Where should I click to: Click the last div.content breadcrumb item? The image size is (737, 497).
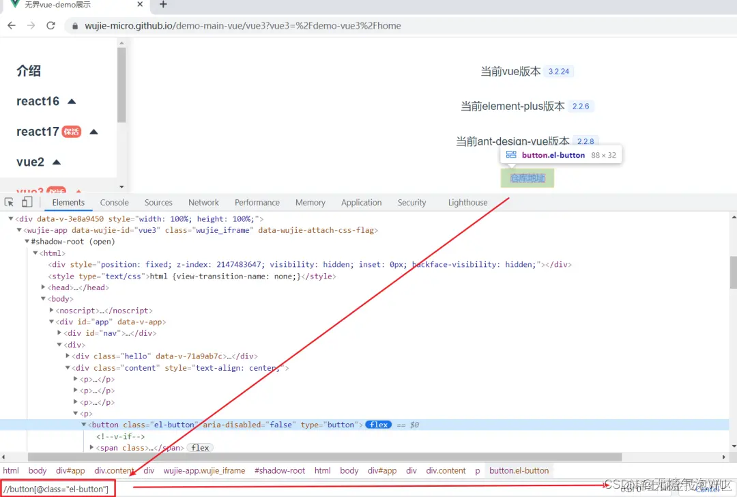pos(446,470)
